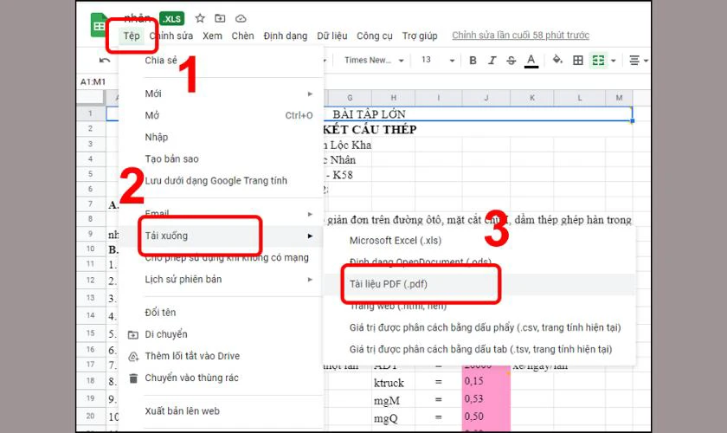Click the BÀI TẬP LỚN title cell
727x433 pixels.
(x=370, y=114)
